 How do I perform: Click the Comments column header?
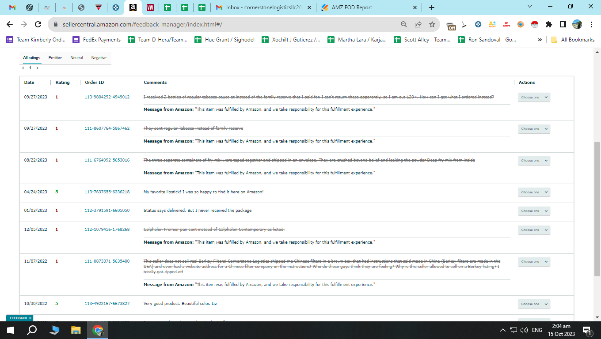click(x=155, y=83)
